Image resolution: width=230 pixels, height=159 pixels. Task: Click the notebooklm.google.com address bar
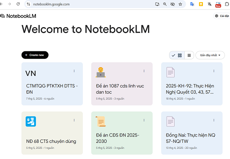(51, 4)
